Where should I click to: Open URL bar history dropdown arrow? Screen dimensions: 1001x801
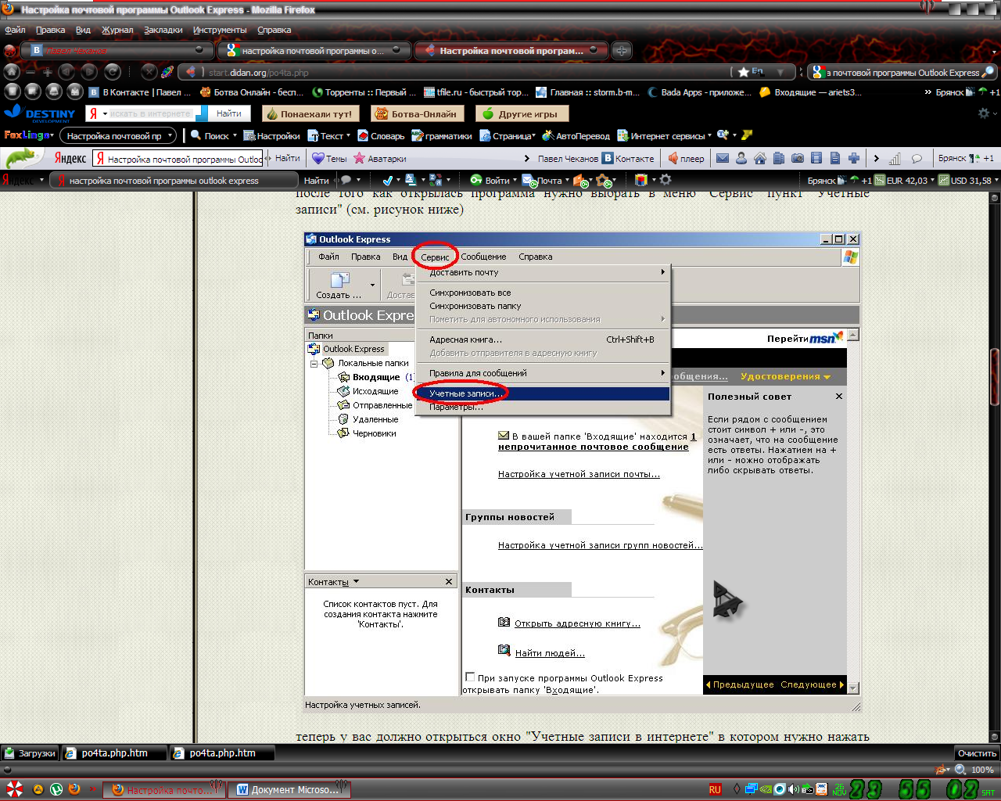[x=780, y=72]
